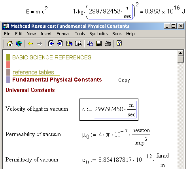Viewport: 189px width, 169px height.
Task: Click the pink color square in sidebar
Action: (8, 65)
